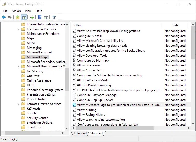Click the Local Group Policy Editor scroll icon
This screenshot has width=196, height=142.
pyautogui.click(x=4, y=4)
